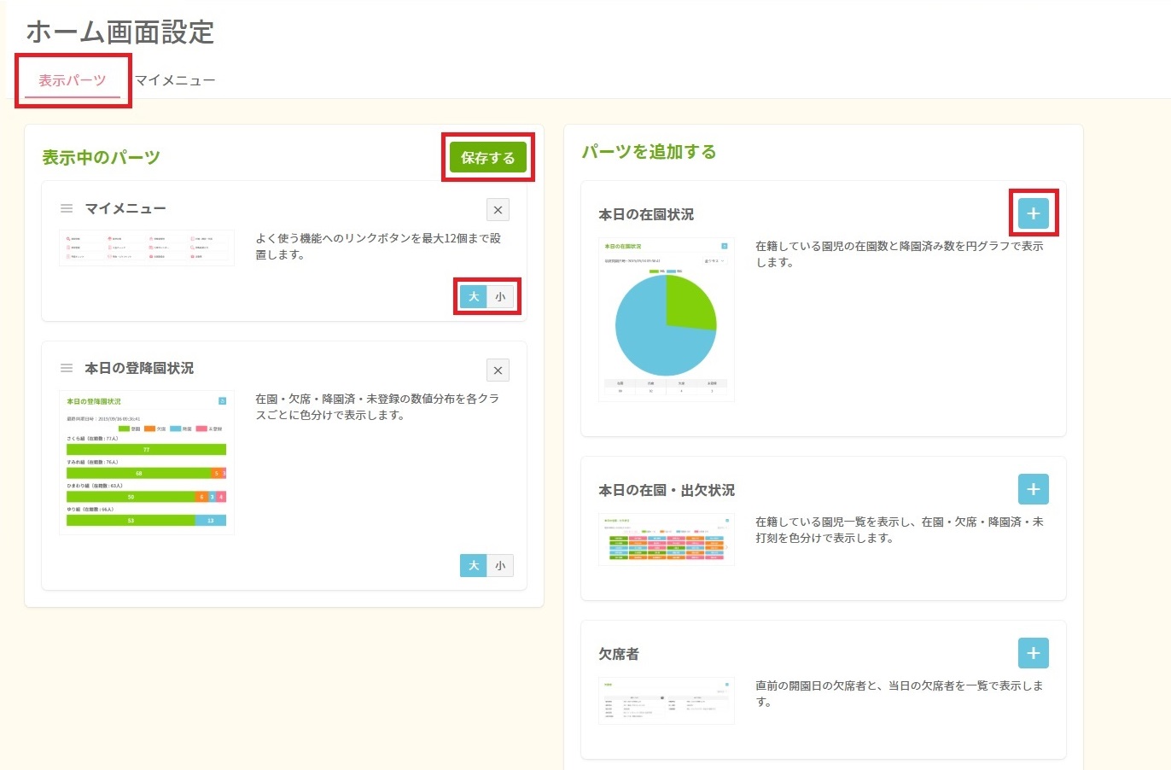Click the 表示中のパーツ heading

coord(102,157)
